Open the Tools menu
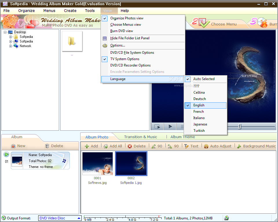The width and height of the screenshot is (278, 222). click(90, 11)
